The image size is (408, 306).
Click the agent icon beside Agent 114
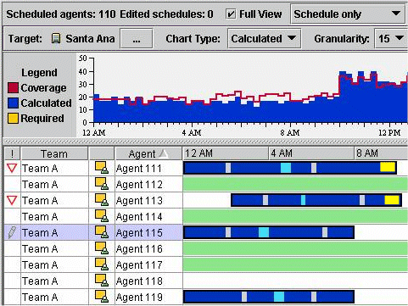coord(102,216)
